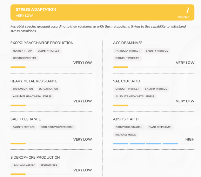Viewport: 201px width, 177px height.
Task: Click the Stress Adaptation yellow header banner
Action: point(95,12)
